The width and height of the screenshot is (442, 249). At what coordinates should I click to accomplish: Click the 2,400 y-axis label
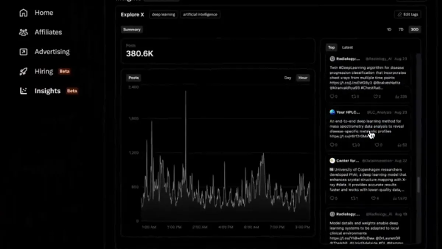point(133,87)
